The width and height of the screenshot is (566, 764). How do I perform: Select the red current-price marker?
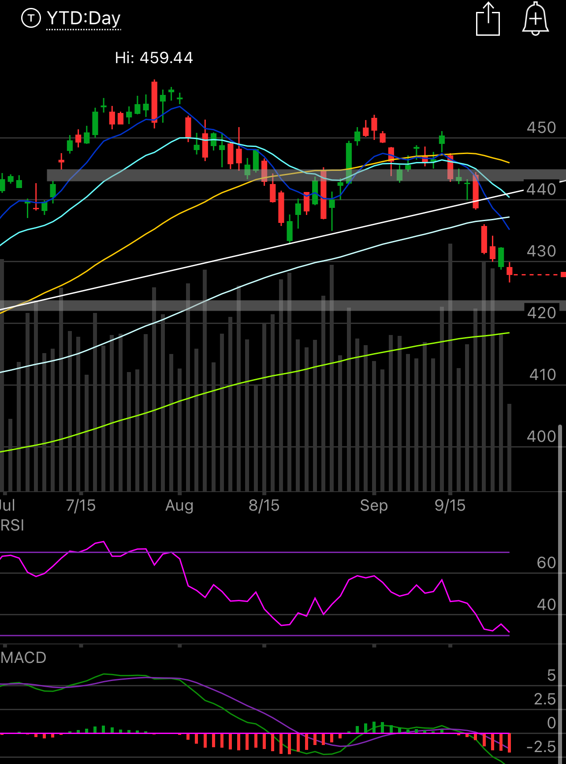coord(563,275)
